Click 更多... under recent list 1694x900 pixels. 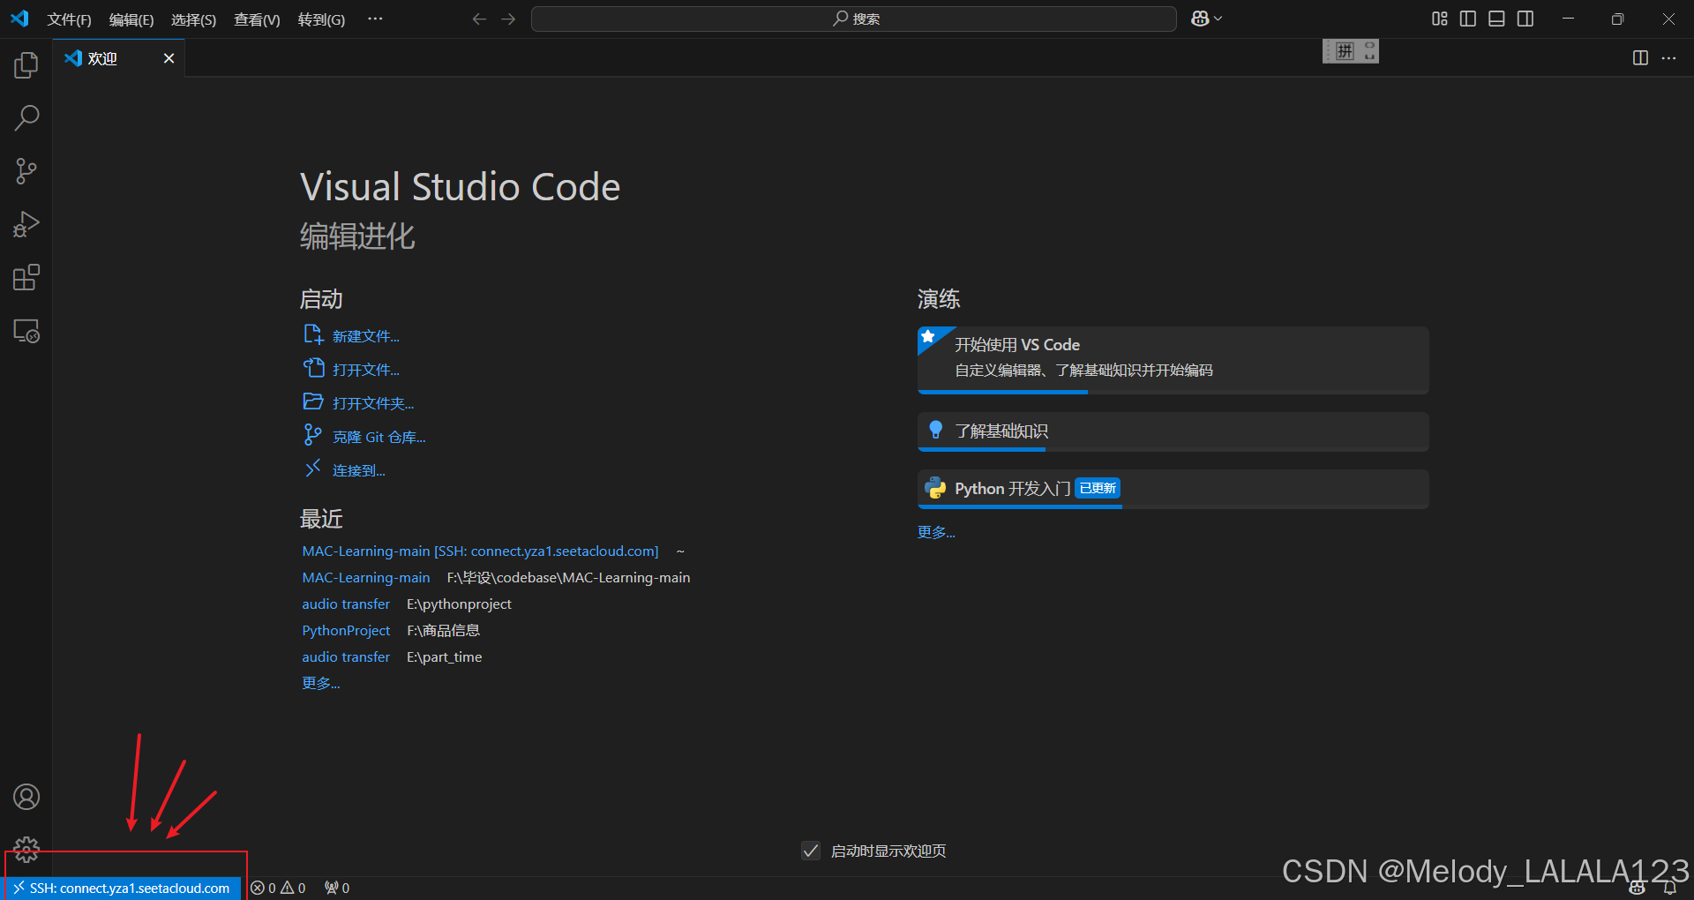click(x=320, y=683)
